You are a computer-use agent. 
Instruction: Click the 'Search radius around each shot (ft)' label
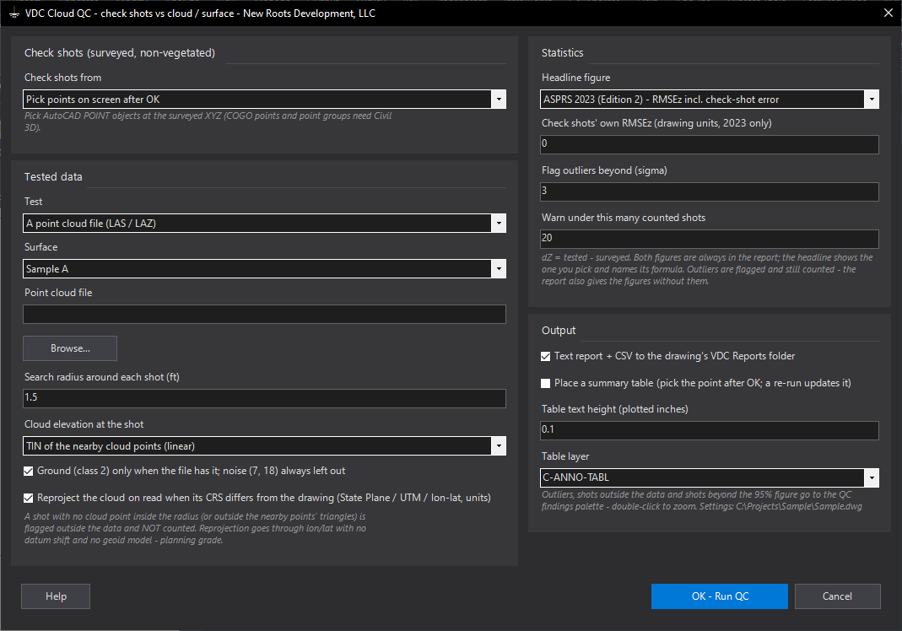tap(102, 377)
